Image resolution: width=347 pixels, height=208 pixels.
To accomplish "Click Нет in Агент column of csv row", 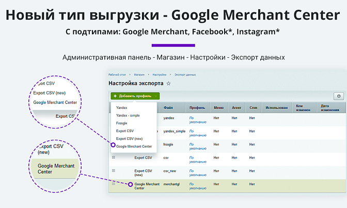I will pos(234,158).
